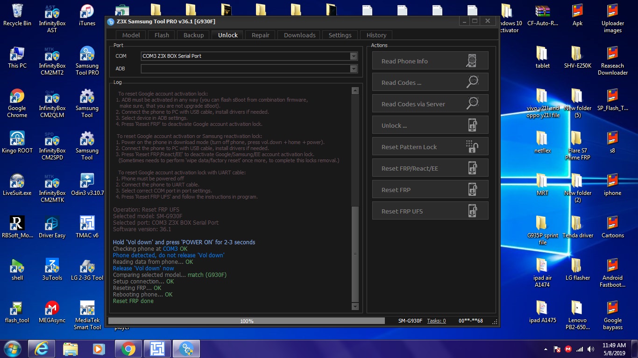
Task: Open the Recycle Bin desktop icon
Action: click(17, 15)
